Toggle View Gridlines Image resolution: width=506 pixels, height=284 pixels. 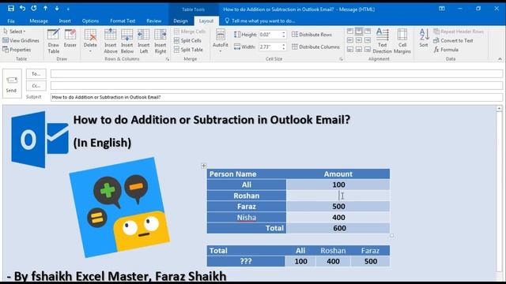[21, 40]
